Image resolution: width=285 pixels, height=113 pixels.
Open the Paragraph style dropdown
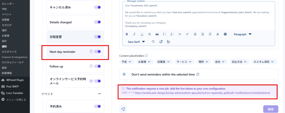point(242,34)
